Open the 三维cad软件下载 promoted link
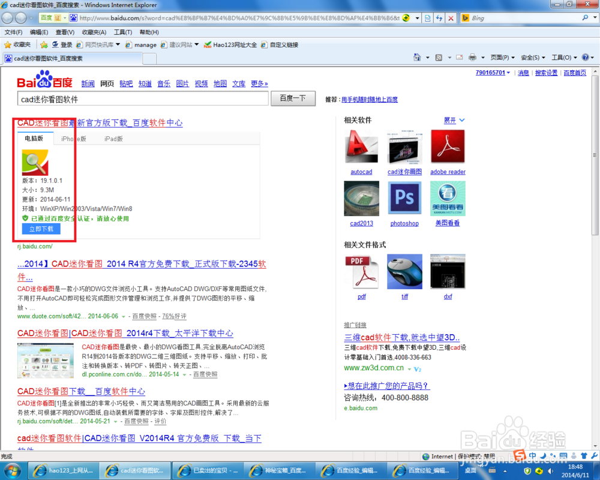The image size is (600, 480). click(402, 337)
